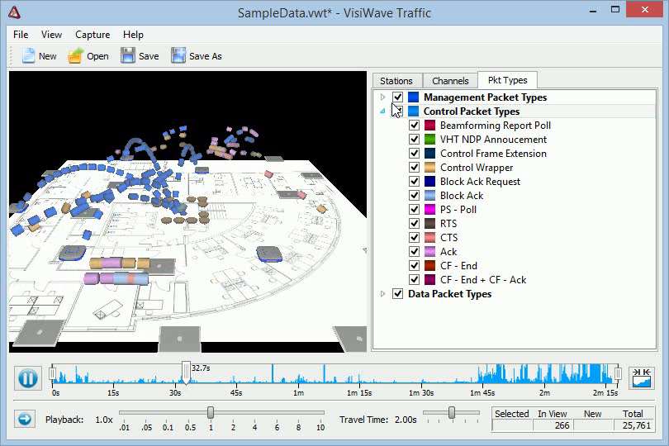Open the Help menu

point(133,35)
